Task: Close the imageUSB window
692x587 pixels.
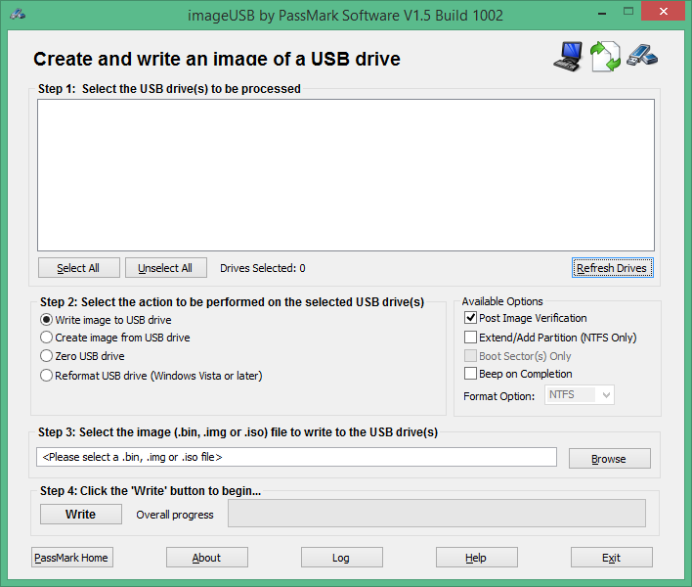Action: point(664,12)
